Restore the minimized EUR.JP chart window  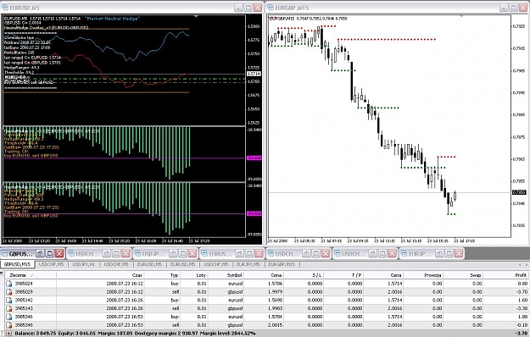point(439,253)
